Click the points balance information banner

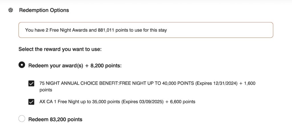[146, 30]
